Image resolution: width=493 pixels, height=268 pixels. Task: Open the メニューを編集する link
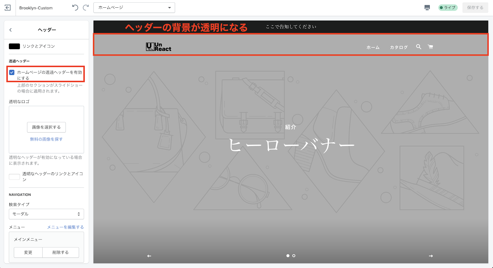65,227
